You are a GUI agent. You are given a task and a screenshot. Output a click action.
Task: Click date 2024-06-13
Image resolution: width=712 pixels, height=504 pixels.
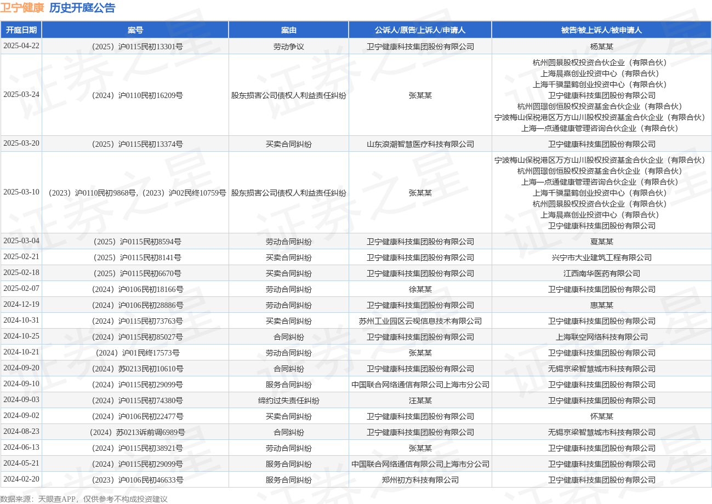click(x=21, y=447)
